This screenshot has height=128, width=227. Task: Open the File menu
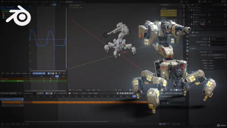(5, 1)
